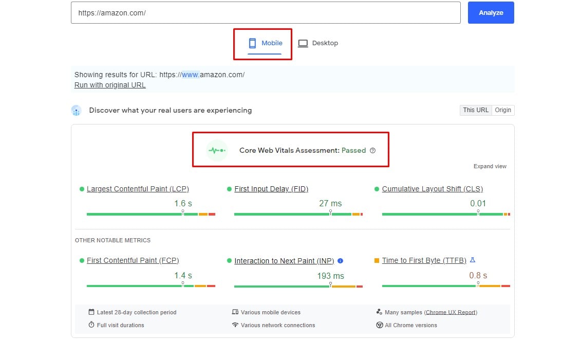Switch to the Mobile tab
Image resolution: width=581 pixels, height=339 pixels.
[x=265, y=43]
